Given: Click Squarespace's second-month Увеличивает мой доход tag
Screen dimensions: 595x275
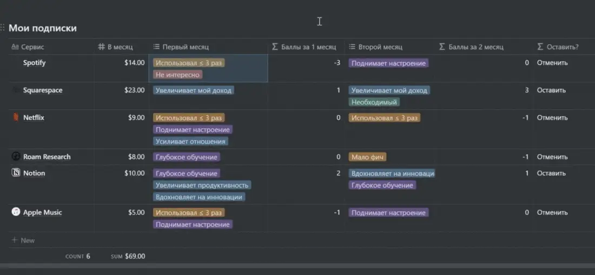Looking at the screenshot, I should click(389, 91).
